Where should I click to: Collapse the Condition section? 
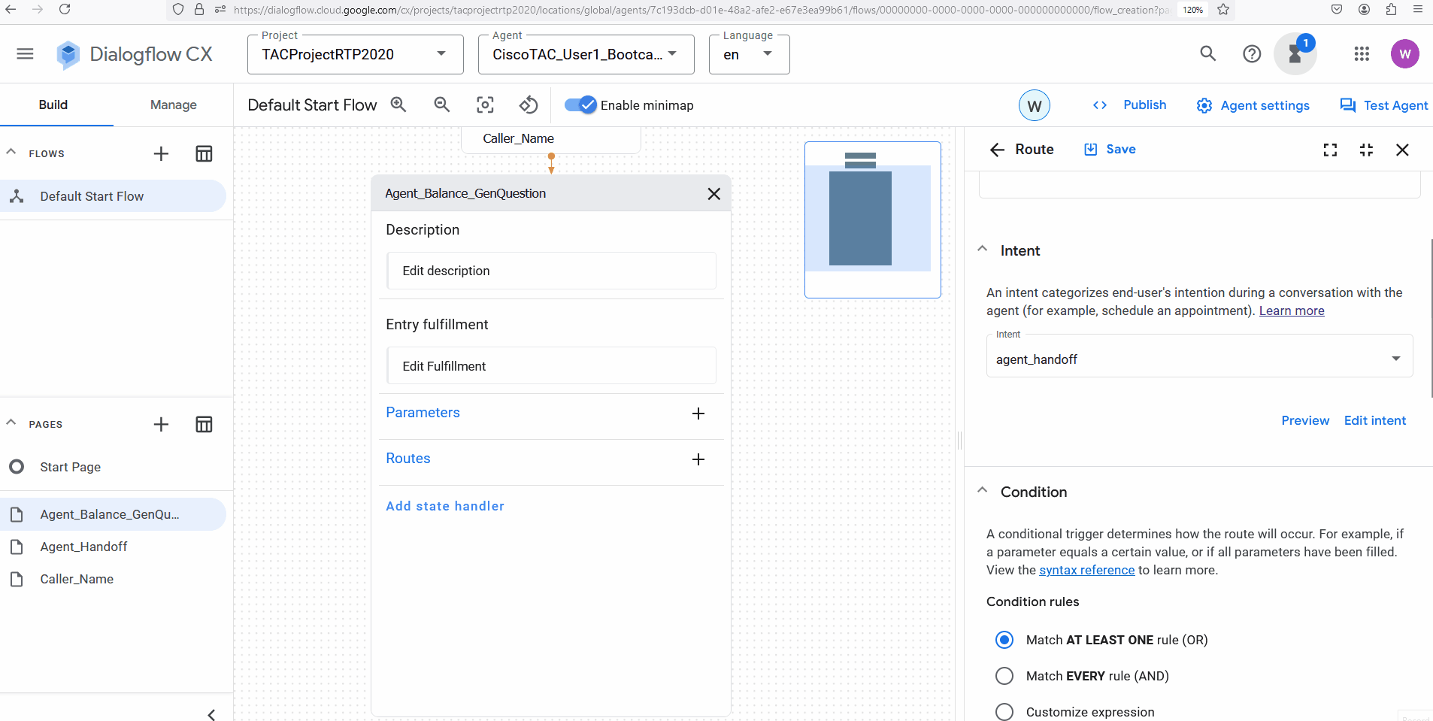click(983, 491)
